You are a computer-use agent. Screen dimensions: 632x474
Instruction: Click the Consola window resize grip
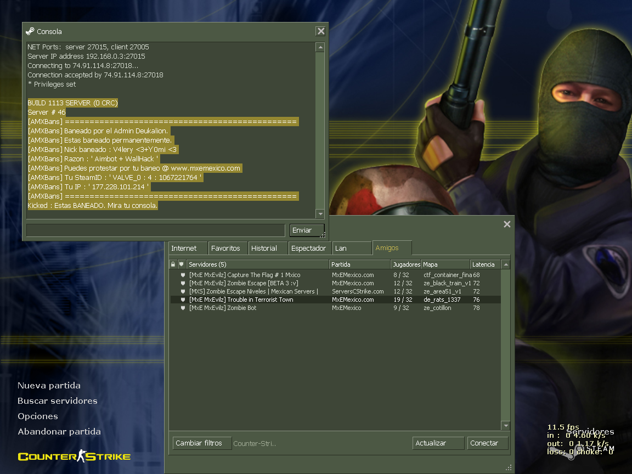[323, 235]
